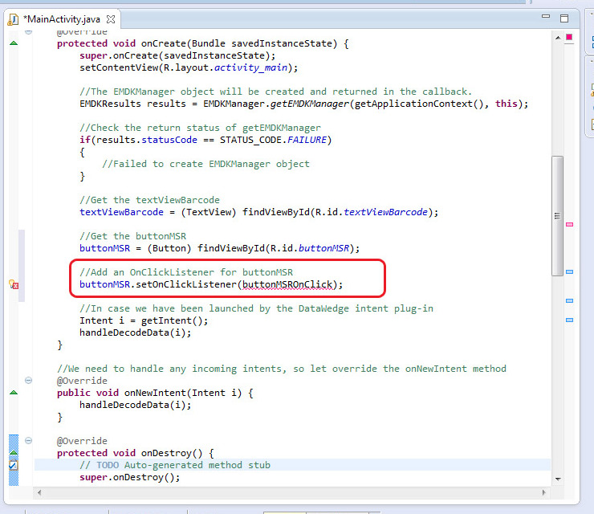Click the override arrow marker beside onDestroy
This screenshot has width=594, height=514.
(x=13, y=453)
